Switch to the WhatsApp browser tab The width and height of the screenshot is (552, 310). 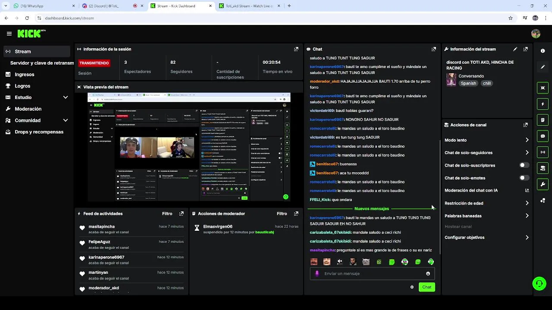click(x=43, y=6)
